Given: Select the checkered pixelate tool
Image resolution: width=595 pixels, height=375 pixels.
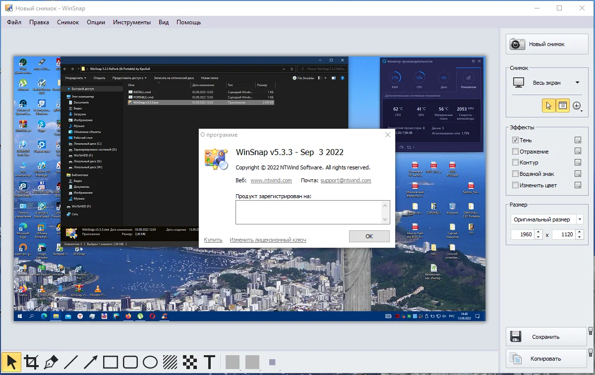Looking at the screenshot, I should pyautogui.click(x=190, y=362).
